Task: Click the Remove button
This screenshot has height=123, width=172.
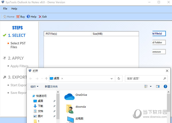Action: coord(159,52)
